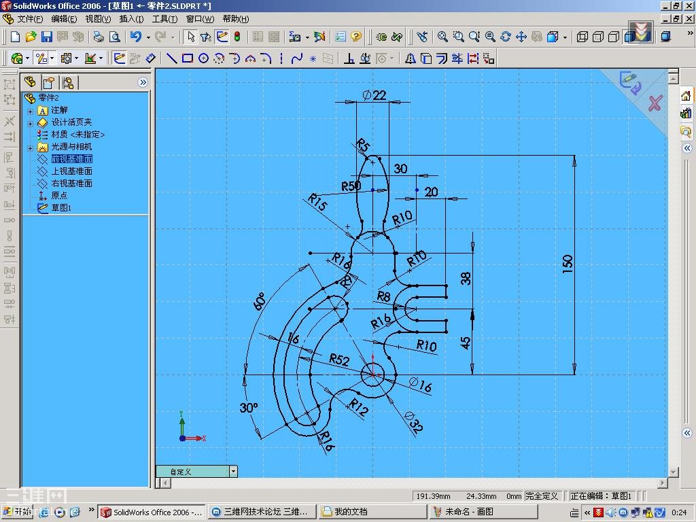Select the Line sketch tool

172,59
